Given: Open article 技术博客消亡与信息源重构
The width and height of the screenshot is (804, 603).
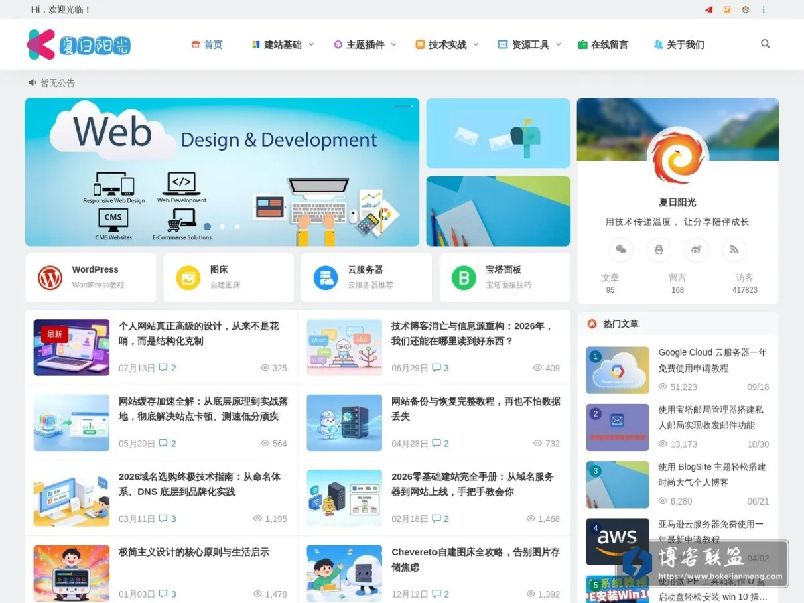Looking at the screenshot, I should (472, 334).
